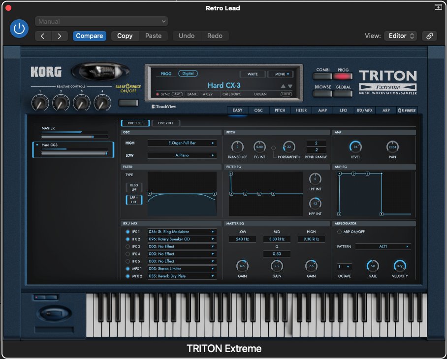Screen dimensions: 447x359
Task: Click realtime control knob 4
Action: pyautogui.click(x=102, y=103)
